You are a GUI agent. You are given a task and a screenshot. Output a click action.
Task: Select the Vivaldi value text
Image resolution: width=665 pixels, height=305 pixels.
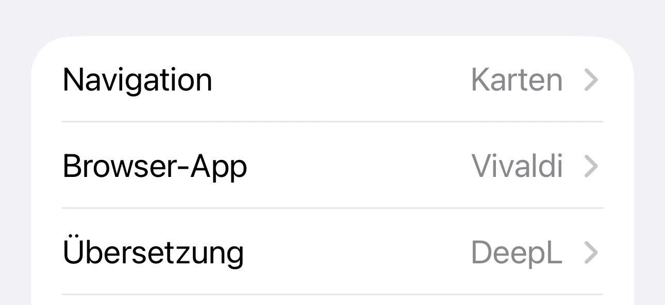tap(517, 167)
